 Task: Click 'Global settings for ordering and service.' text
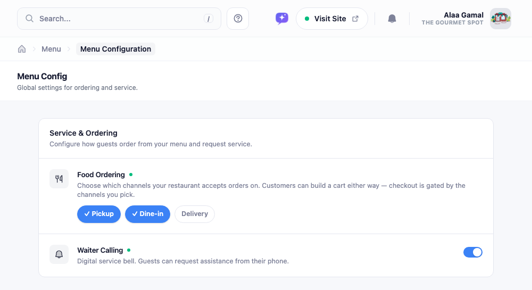[x=77, y=87]
